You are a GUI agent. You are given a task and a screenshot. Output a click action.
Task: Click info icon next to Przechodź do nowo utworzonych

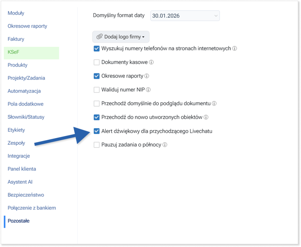206,117
